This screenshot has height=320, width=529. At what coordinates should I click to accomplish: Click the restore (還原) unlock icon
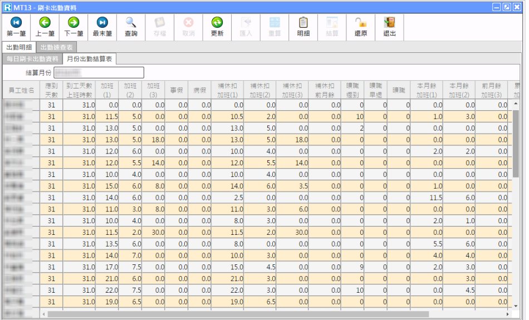361,27
